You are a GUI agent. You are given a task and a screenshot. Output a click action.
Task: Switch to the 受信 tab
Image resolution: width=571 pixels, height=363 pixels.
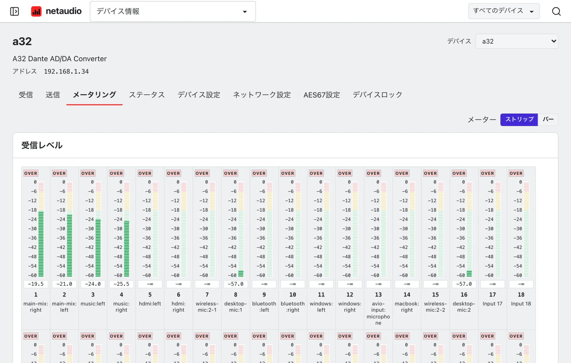click(26, 95)
